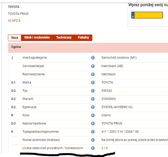
Task: Open info icon for Typ row
Action: click(93, 91)
